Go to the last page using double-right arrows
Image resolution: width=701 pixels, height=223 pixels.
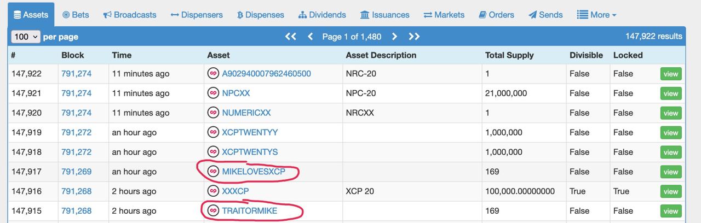414,37
